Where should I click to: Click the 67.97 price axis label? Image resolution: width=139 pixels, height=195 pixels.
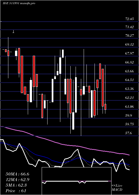pos(130,53)
